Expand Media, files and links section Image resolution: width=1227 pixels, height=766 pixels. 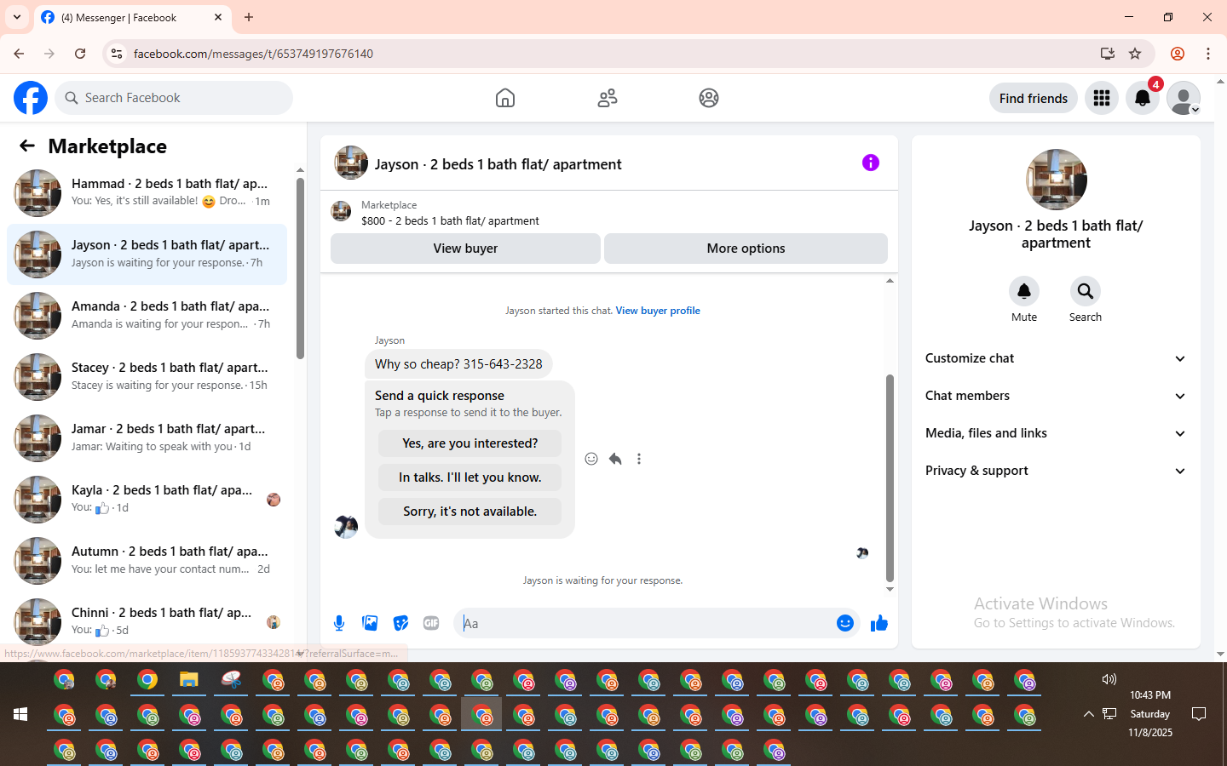pos(1056,433)
